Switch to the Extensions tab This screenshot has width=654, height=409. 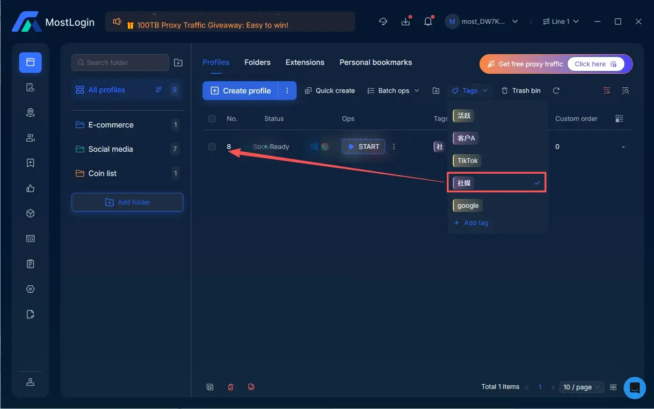tap(305, 62)
